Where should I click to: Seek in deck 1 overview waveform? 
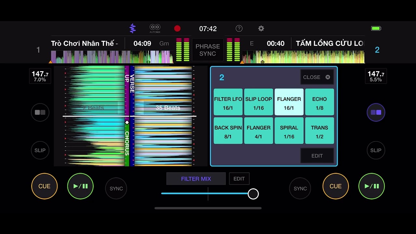point(112,57)
